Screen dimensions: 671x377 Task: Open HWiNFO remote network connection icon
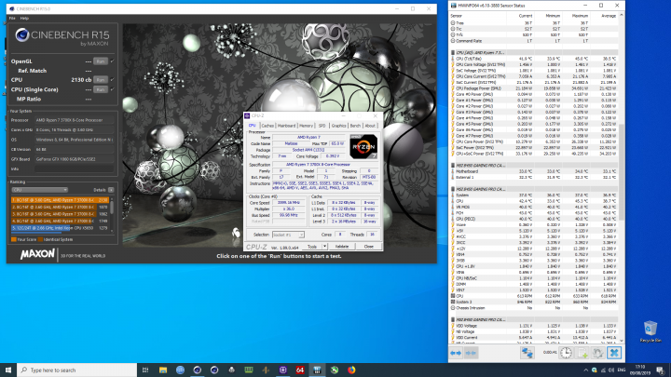pyautogui.click(x=527, y=353)
